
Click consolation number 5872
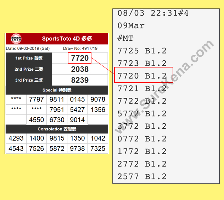[57, 148]
